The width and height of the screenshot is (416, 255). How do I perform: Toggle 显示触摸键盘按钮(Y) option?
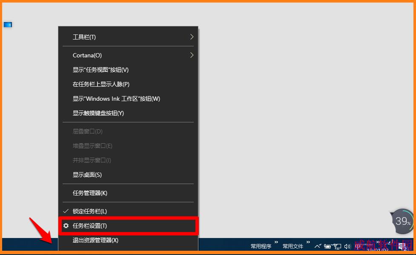pos(98,113)
